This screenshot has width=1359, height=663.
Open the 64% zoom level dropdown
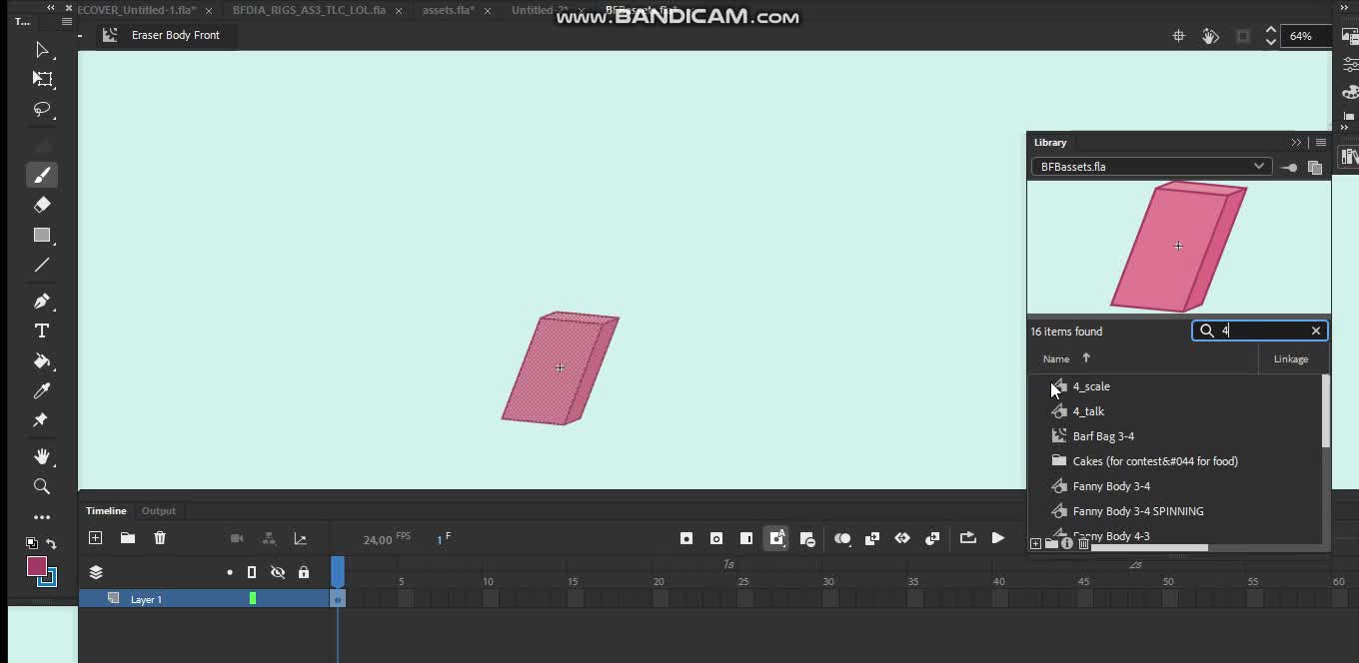[1307, 36]
